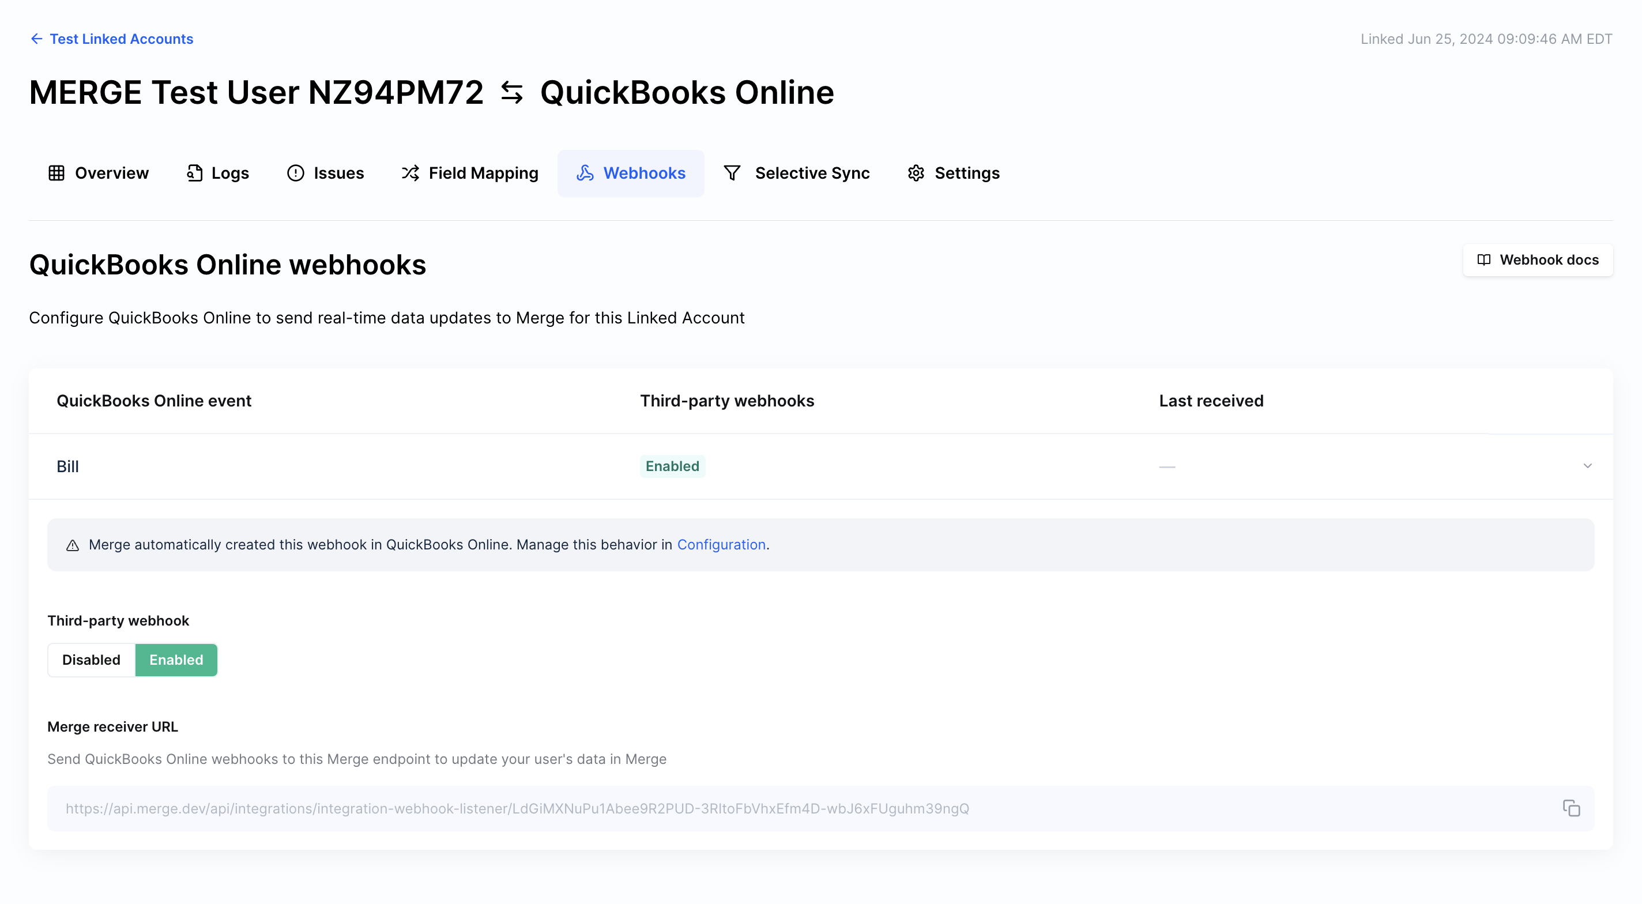Set third-party webhook to Disabled
The height and width of the screenshot is (904, 1642).
click(91, 660)
